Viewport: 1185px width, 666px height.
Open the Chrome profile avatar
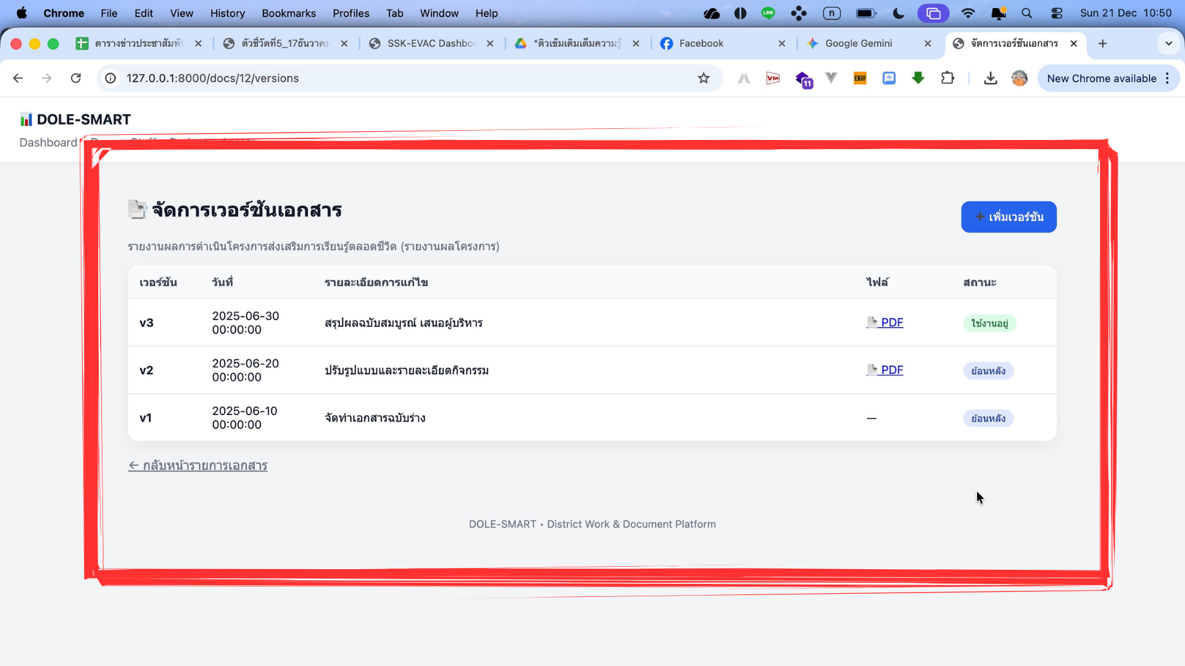point(1020,78)
